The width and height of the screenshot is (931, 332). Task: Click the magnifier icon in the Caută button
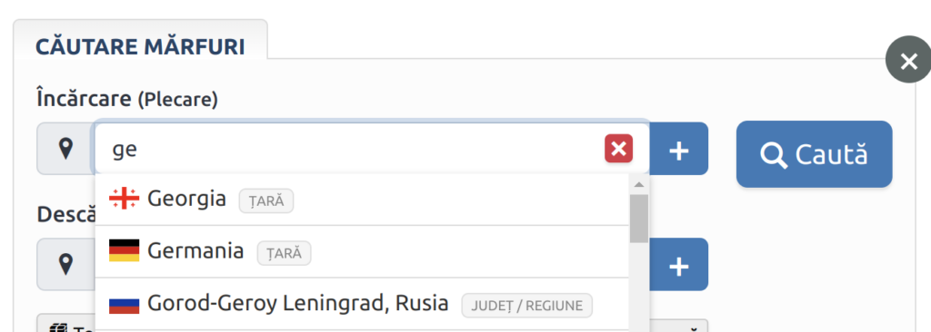pyautogui.click(x=774, y=154)
